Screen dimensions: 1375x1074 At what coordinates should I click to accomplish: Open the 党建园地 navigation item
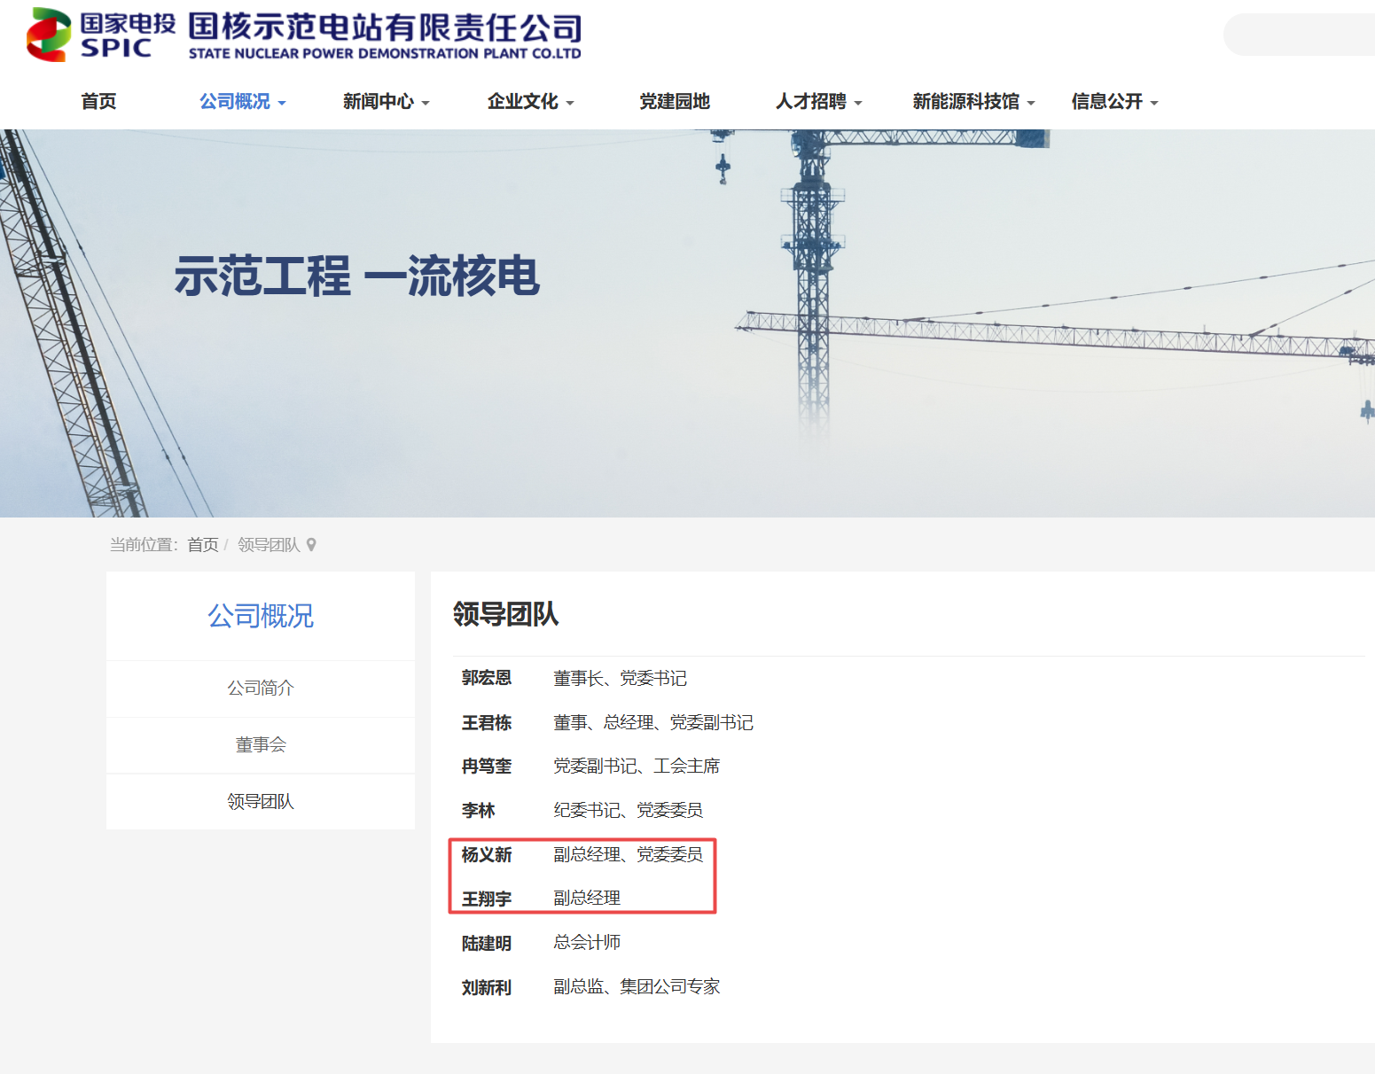[675, 102]
